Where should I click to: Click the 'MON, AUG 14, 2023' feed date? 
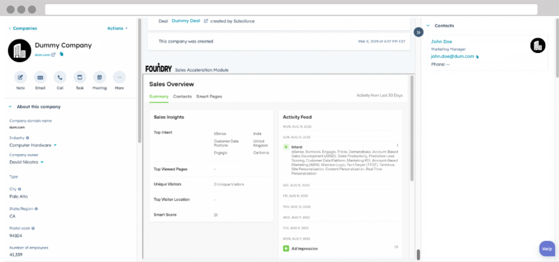[297, 126]
